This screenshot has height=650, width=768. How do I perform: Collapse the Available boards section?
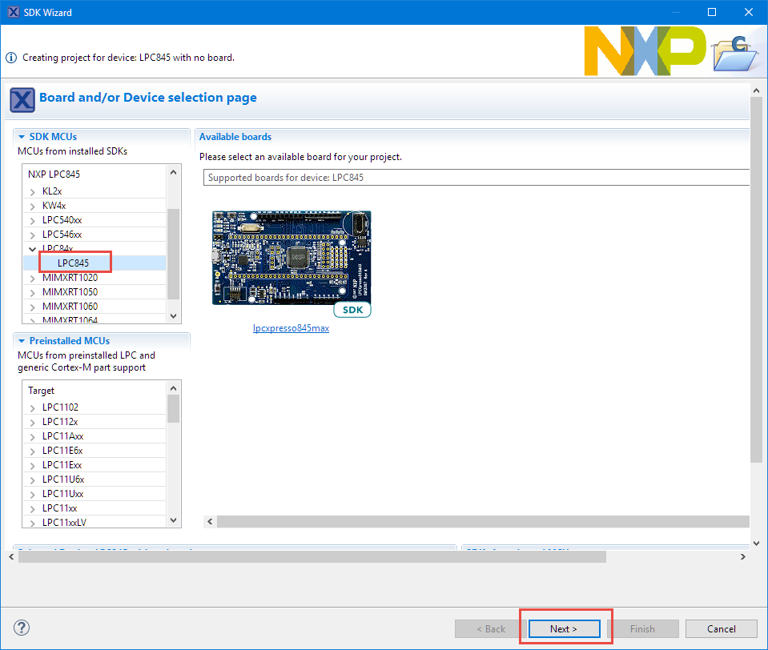235,137
